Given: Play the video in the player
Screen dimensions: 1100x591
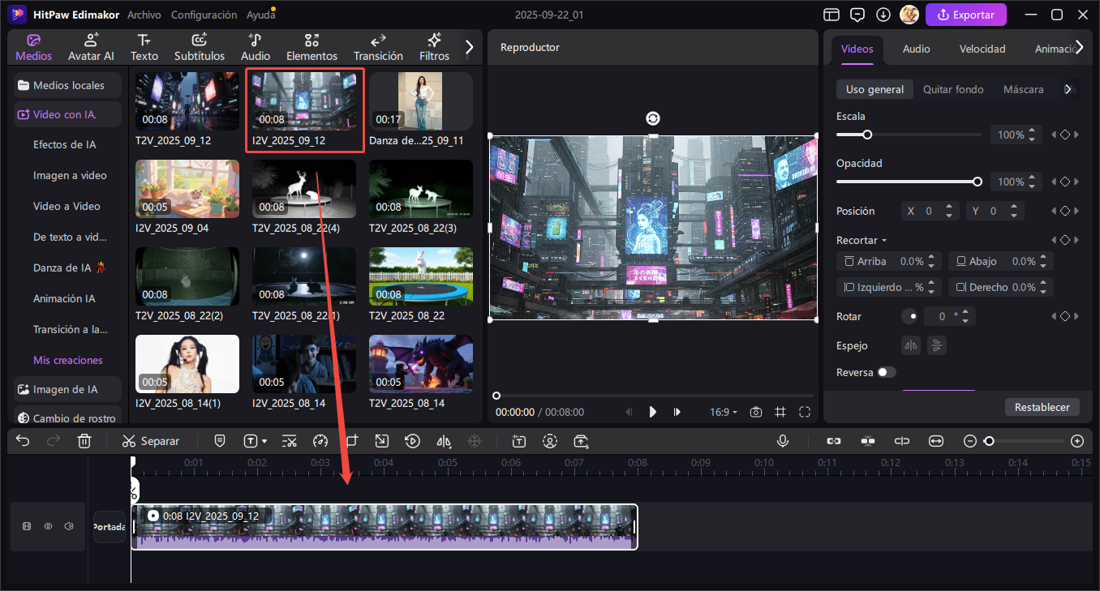Looking at the screenshot, I should pyautogui.click(x=652, y=412).
